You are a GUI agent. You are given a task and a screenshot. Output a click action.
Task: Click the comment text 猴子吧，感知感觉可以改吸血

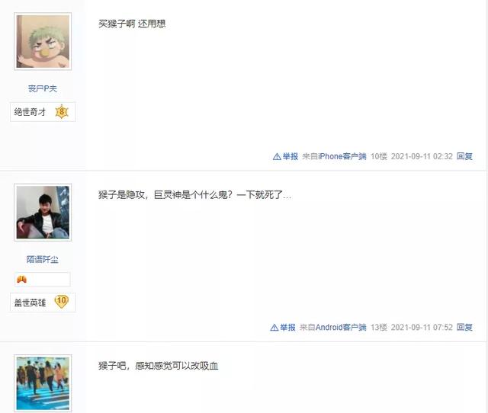pos(158,366)
